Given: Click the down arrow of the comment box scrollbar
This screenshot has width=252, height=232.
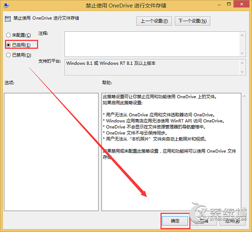Looking at the screenshot, I should [242, 53].
